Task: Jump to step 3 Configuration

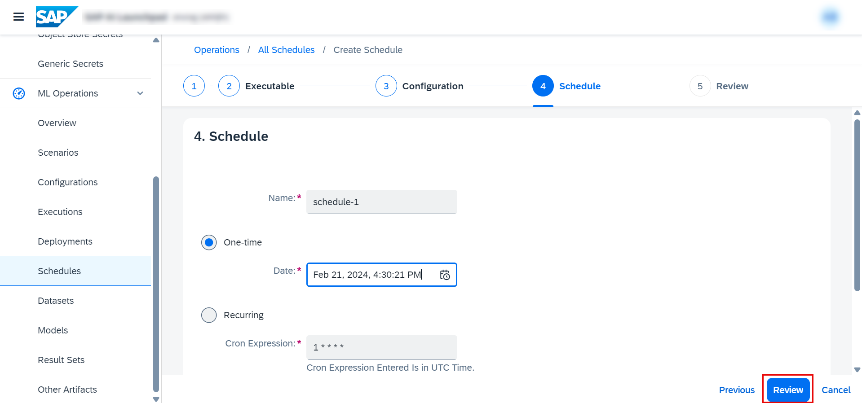Action: tap(386, 86)
